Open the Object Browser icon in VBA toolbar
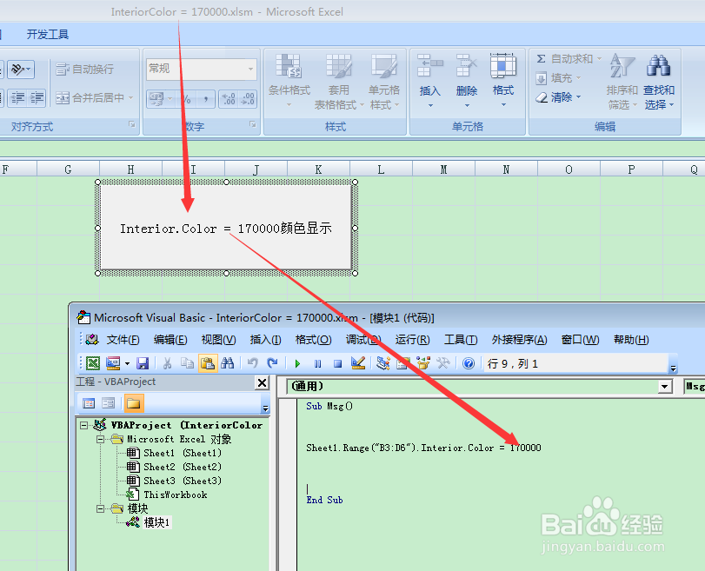The image size is (705, 571). (x=423, y=363)
